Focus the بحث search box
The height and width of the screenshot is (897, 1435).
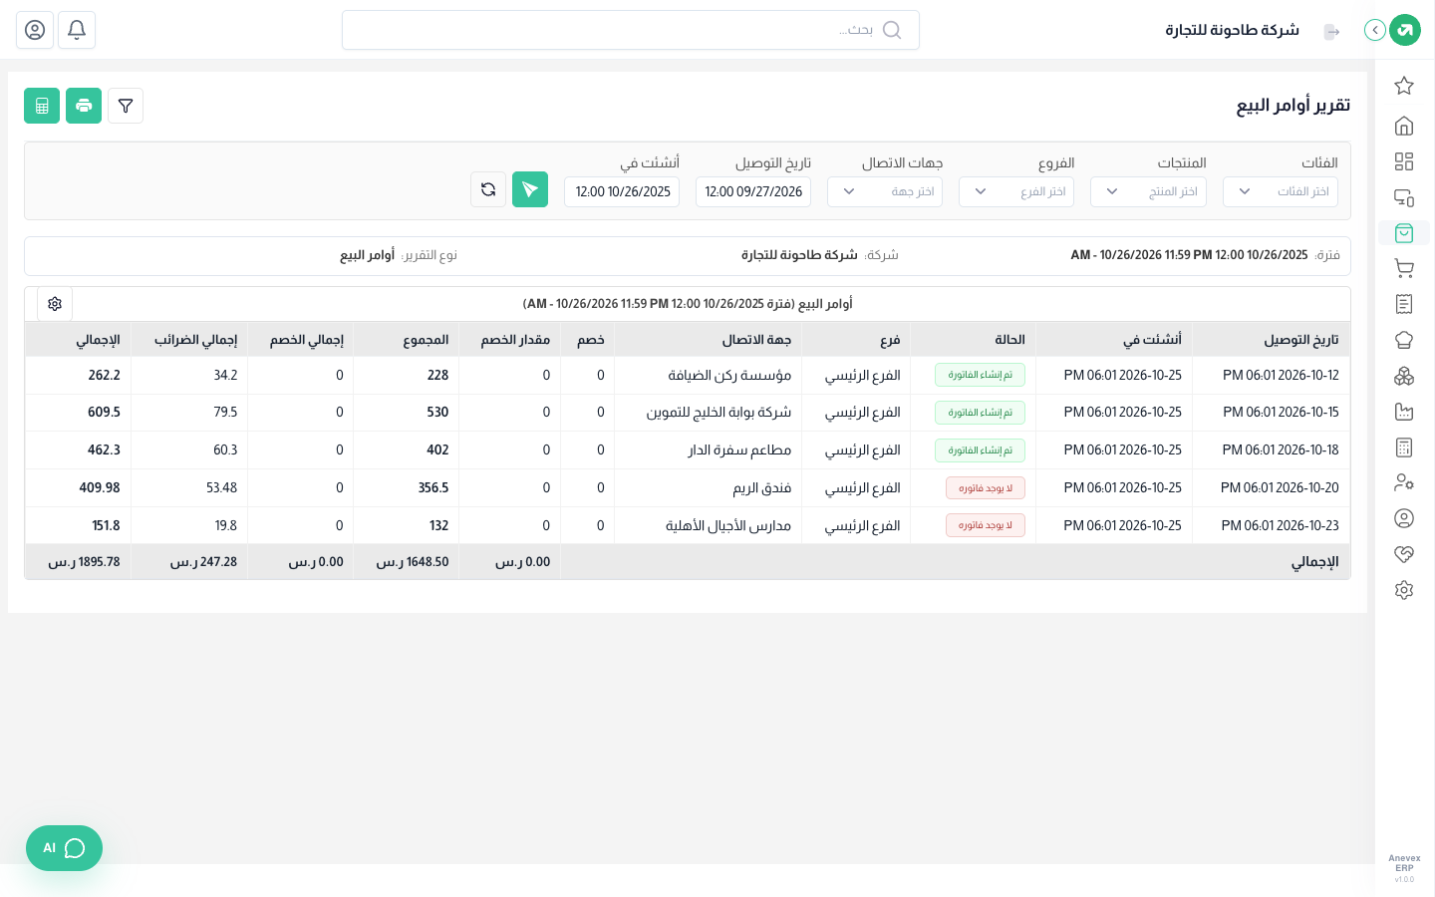pyautogui.click(x=631, y=30)
